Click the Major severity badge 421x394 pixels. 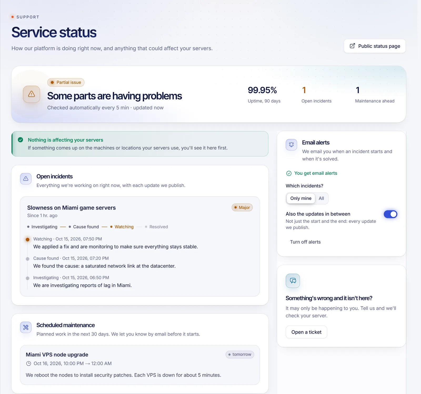242,207
